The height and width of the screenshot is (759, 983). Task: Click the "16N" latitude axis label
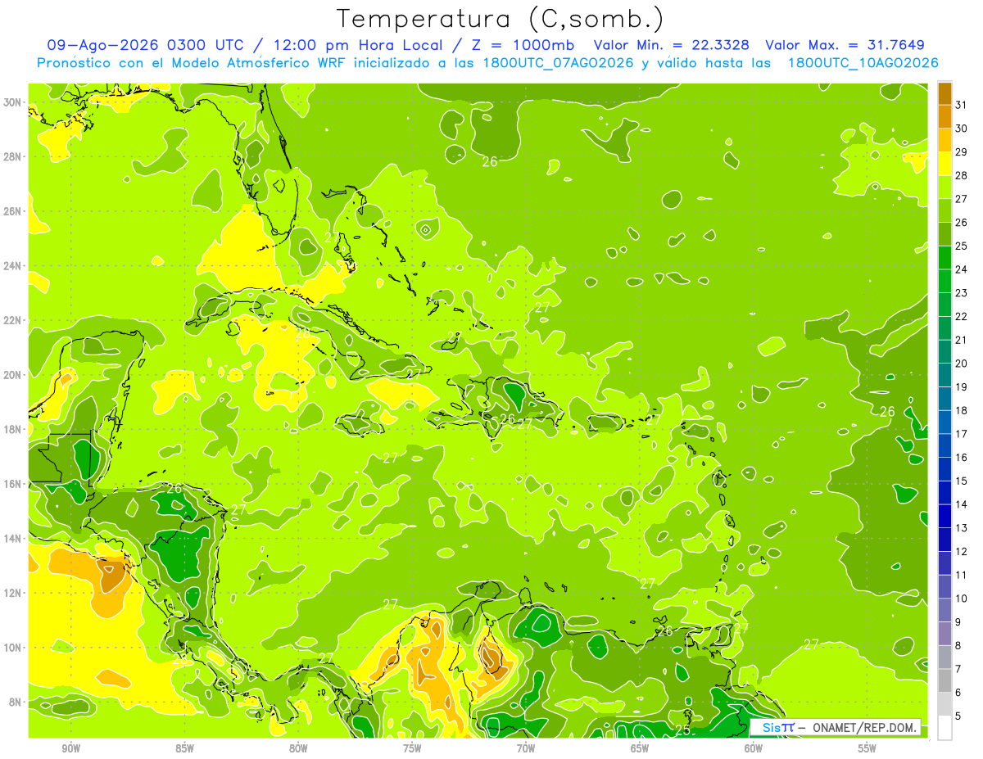[x=14, y=483]
